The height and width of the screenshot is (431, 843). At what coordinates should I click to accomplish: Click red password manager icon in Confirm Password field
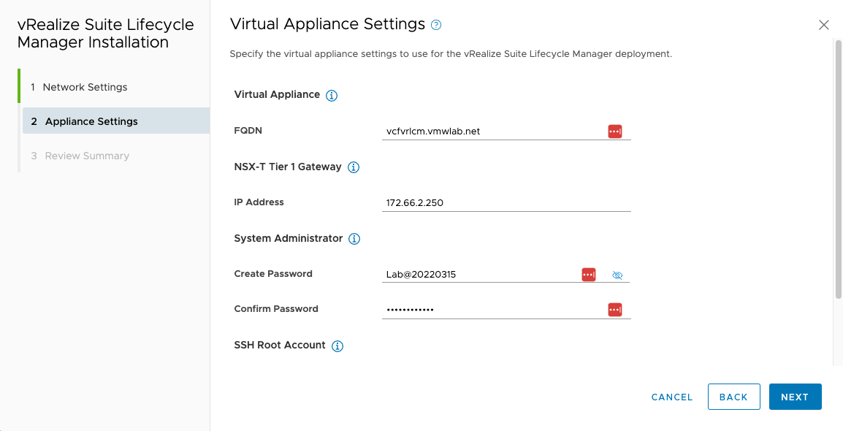coord(615,310)
